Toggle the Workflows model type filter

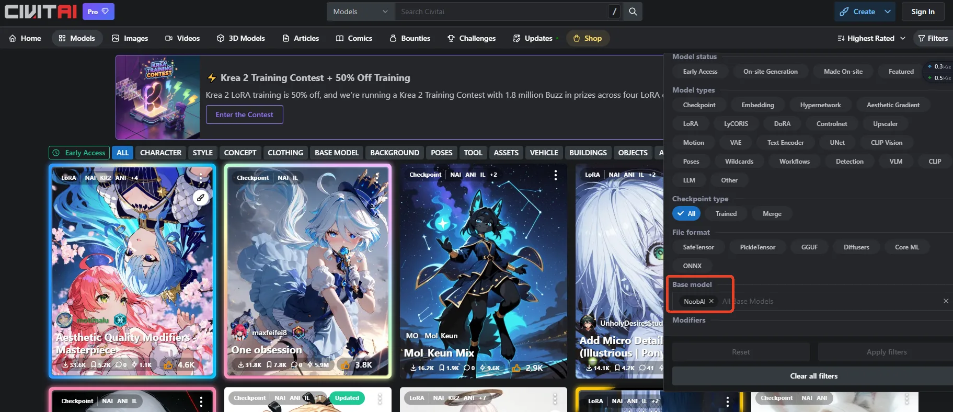point(795,162)
